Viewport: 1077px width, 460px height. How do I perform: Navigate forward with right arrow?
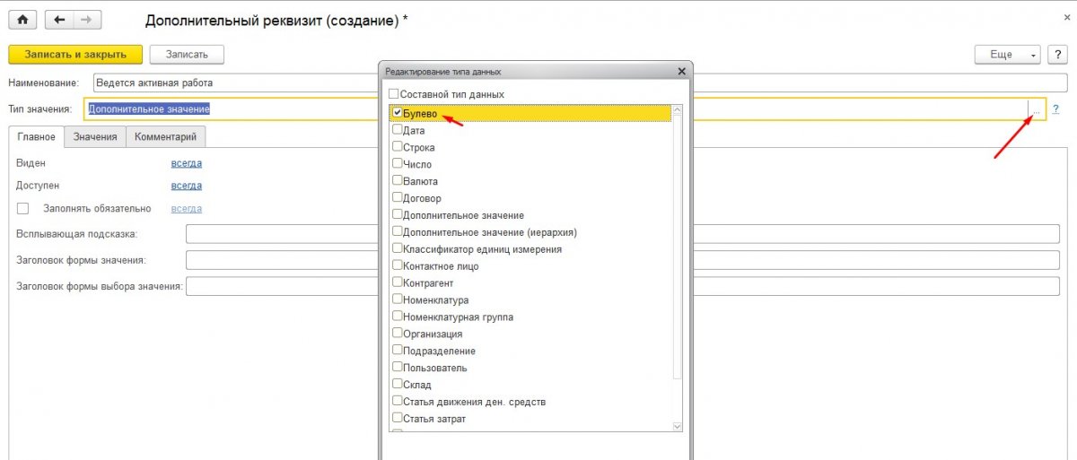click(x=85, y=19)
